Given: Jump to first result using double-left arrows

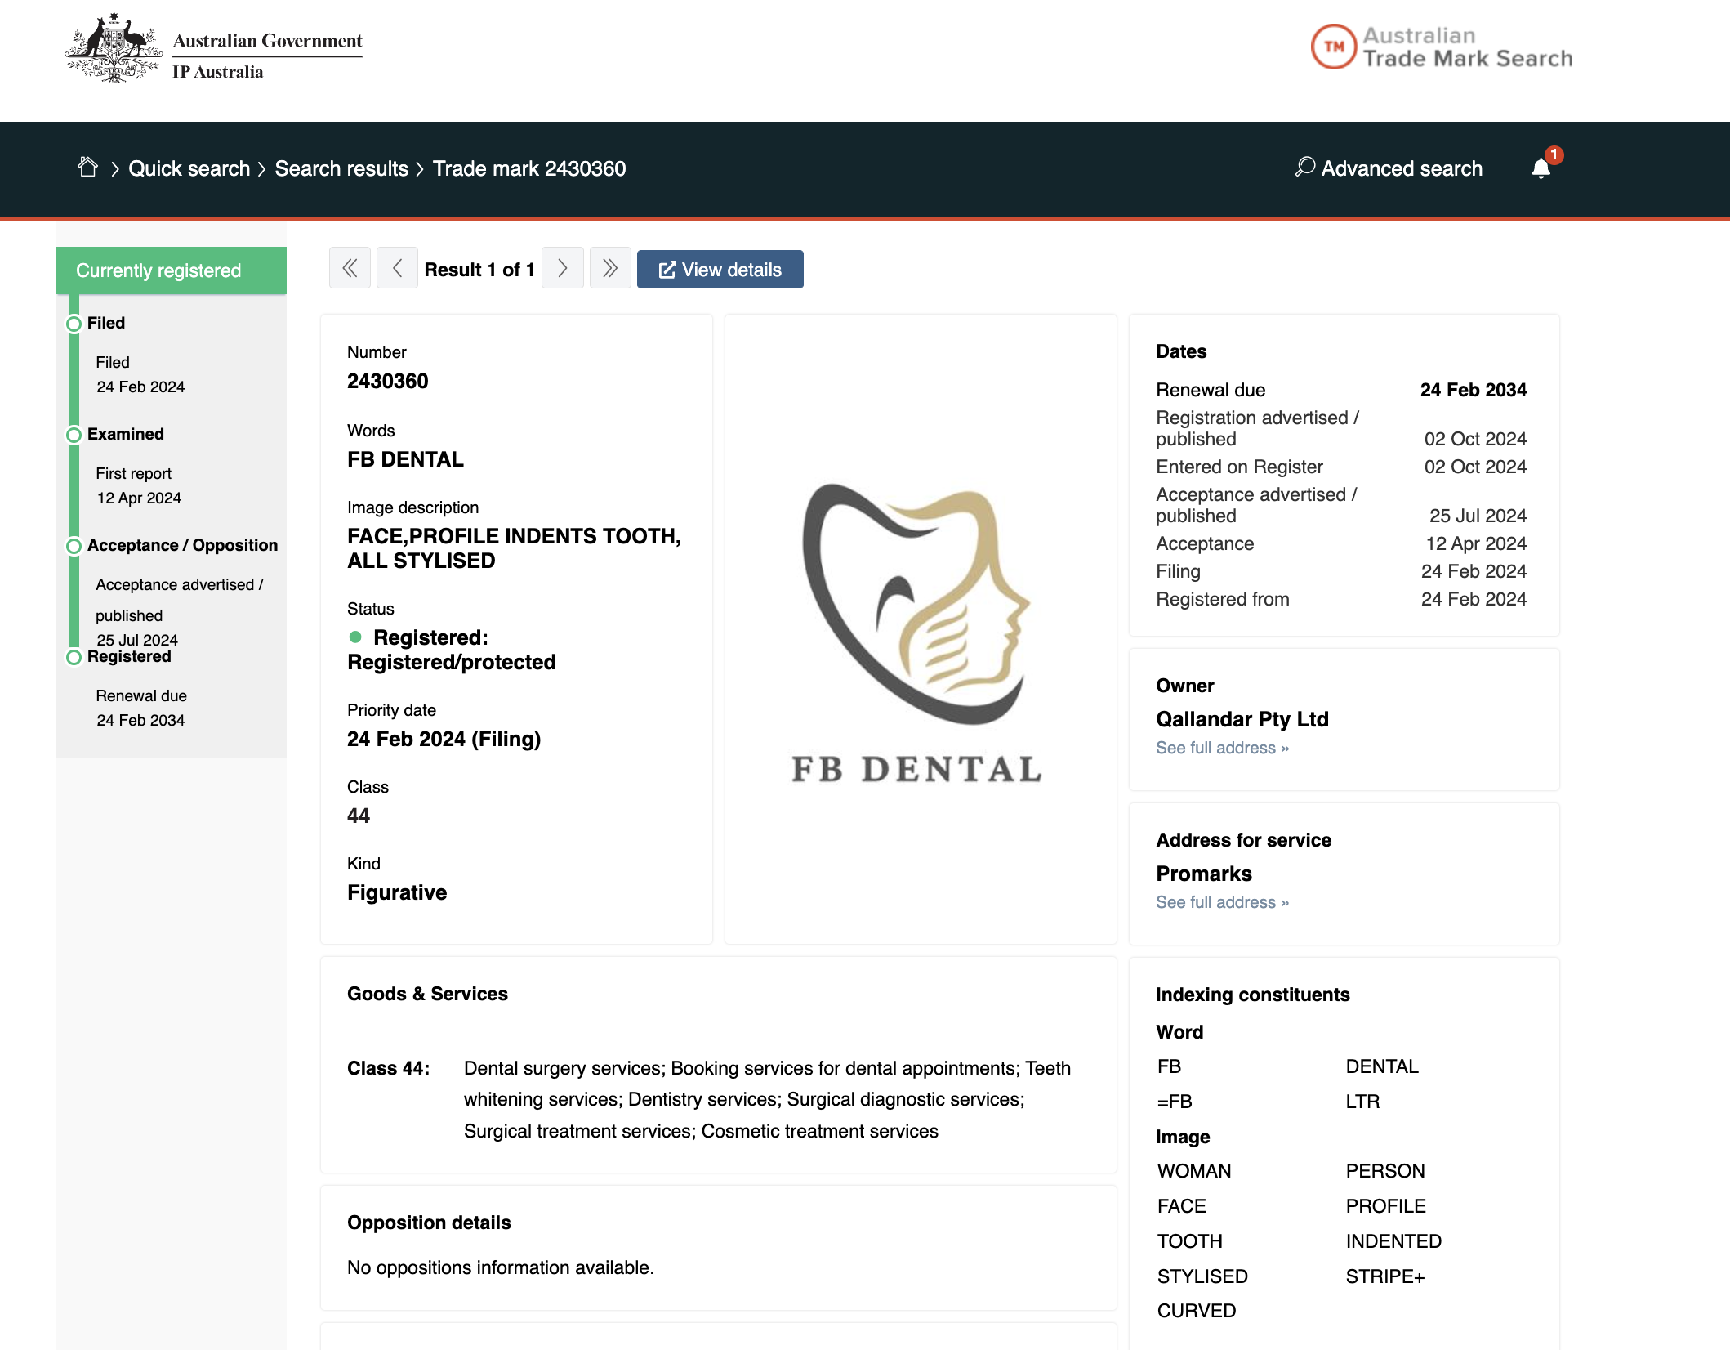Looking at the screenshot, I should point(350,268).
